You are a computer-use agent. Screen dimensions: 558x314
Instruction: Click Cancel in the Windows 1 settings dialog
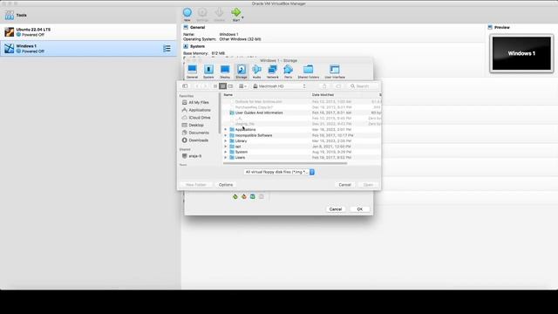[x=336, y=209]
